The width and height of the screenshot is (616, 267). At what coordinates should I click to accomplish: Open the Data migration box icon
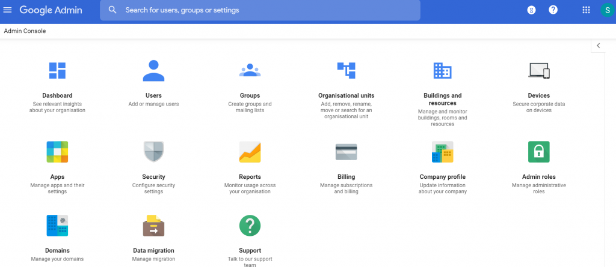point(153,226)
